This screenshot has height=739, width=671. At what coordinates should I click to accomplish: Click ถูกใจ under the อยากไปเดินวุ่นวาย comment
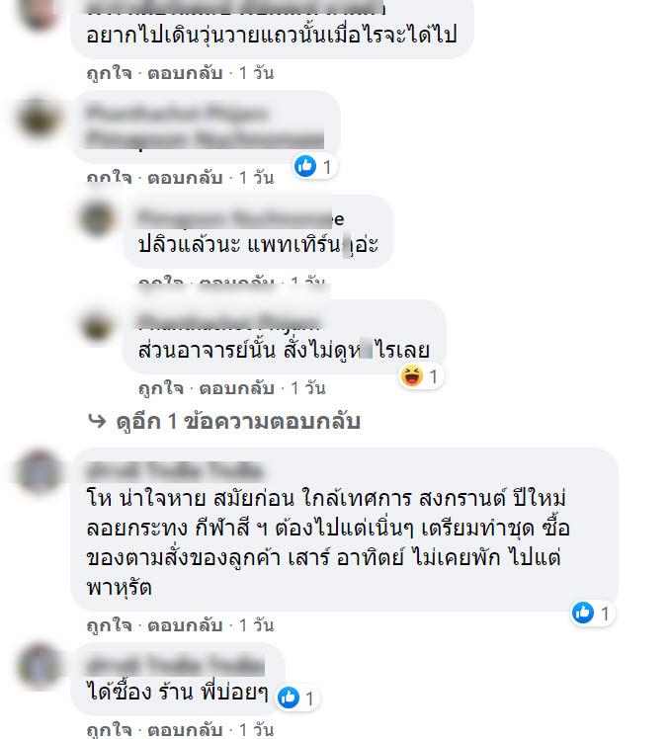tap(109, 73)
